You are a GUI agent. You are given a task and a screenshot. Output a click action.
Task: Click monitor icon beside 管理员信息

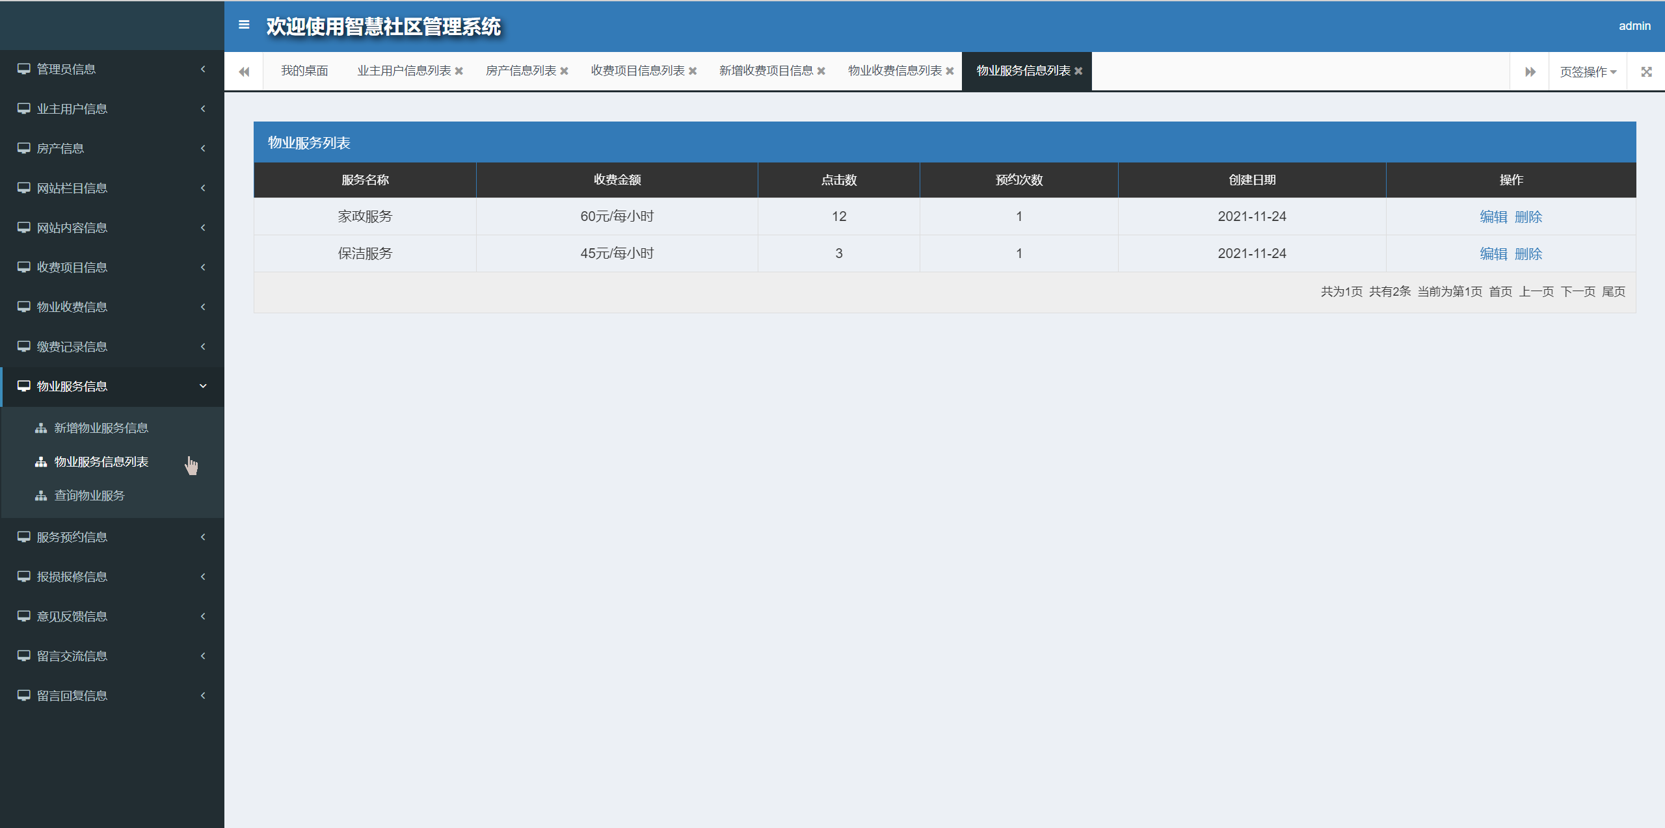(24, 69)
